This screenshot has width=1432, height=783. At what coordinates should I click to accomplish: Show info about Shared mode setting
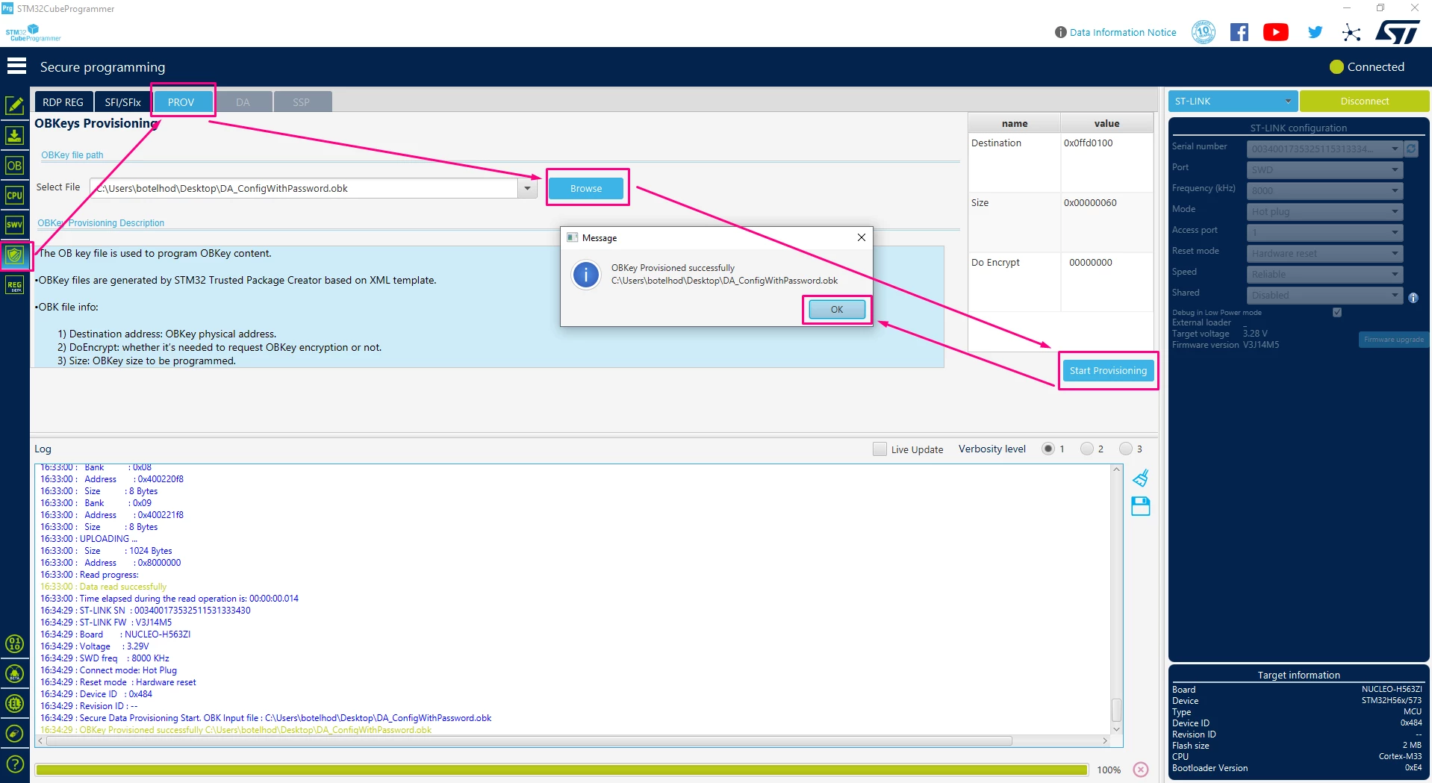[x=1413, y=298]
